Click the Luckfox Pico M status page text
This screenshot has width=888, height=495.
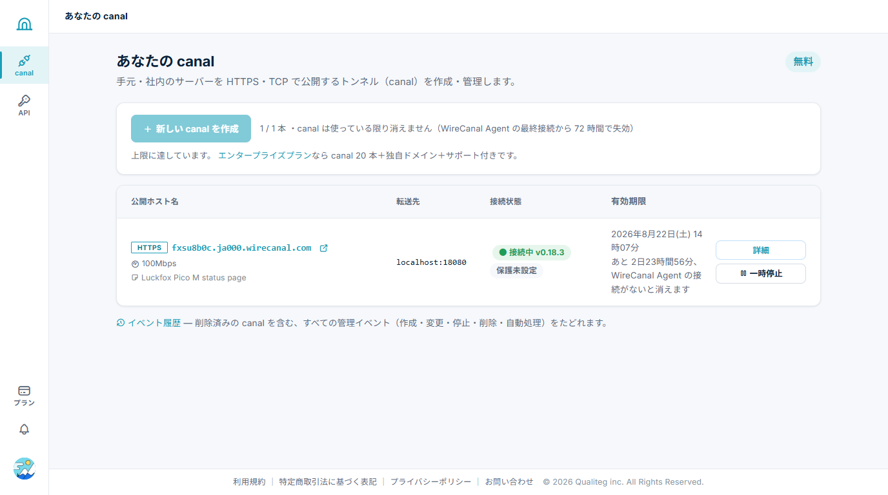pos(194,278)
